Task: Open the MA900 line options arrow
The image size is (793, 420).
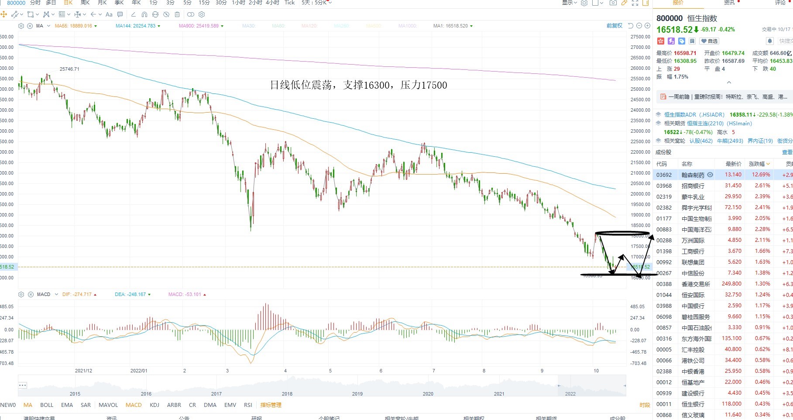Action: pyautogui.click(x=222, y=26)
